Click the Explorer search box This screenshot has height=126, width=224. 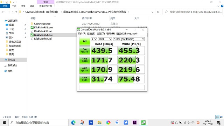click(x=193, y=12)
